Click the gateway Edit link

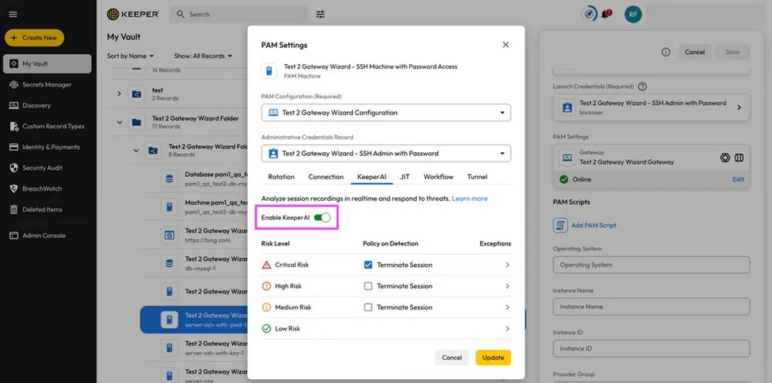point(738,179)
